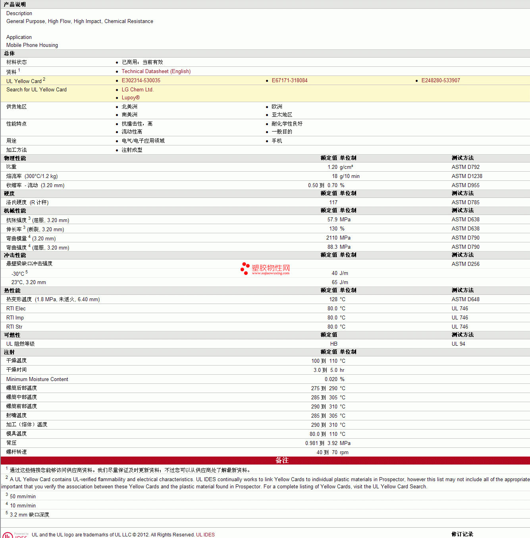Select the ASTM D785 test method cell
530x538 pixels.
[x=465, y=203]
